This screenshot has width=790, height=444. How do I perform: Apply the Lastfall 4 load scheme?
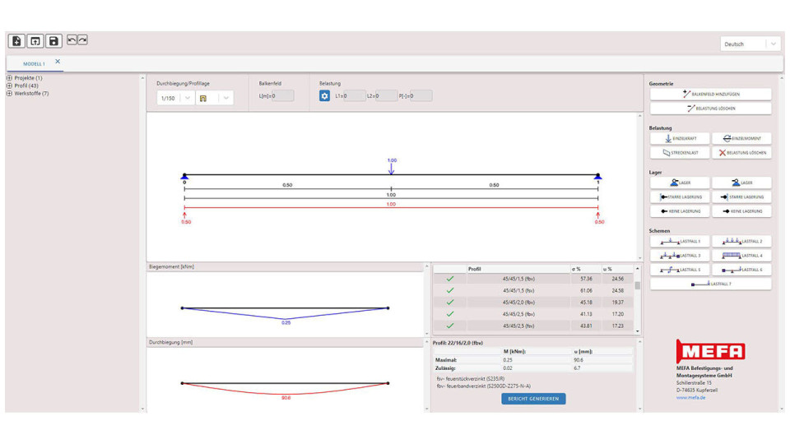(x=741, y=256)
